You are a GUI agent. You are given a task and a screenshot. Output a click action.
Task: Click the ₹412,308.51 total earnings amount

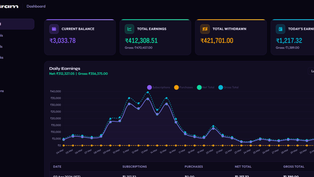click(x=141, y=41)
